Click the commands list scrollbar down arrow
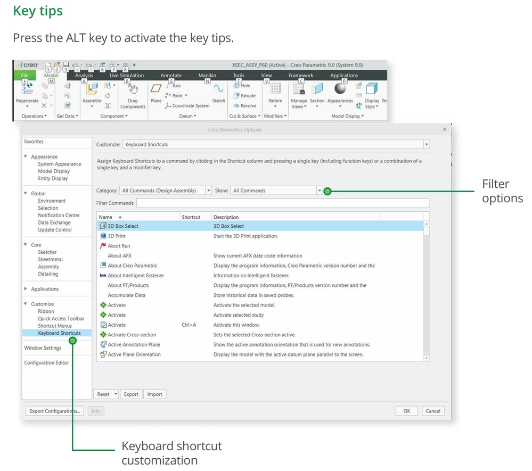Screen dimensions: 532x471 [426, 358]
